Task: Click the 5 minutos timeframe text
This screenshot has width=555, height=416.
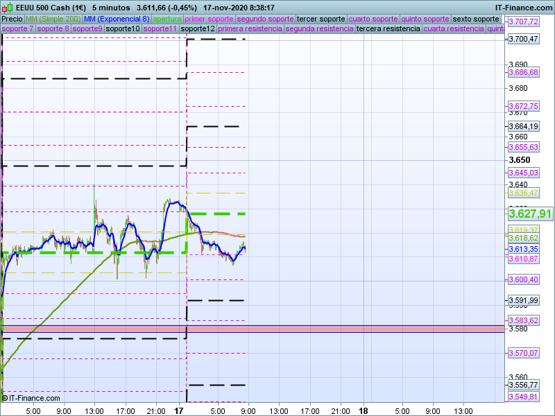Action: point(110,7)
